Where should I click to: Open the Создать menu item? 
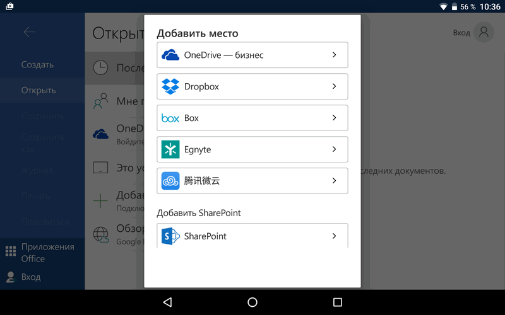point(37,65)
